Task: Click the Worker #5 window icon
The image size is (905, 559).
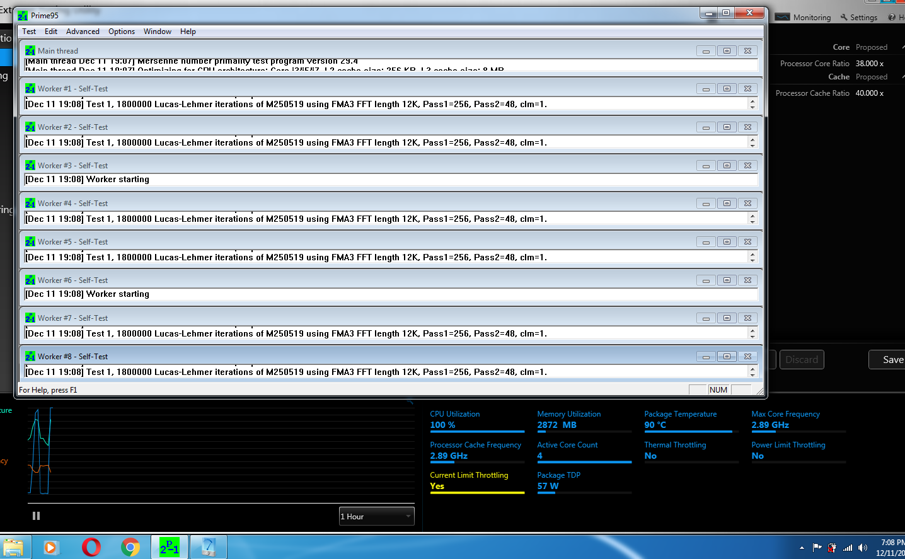Action: point(30,241)
